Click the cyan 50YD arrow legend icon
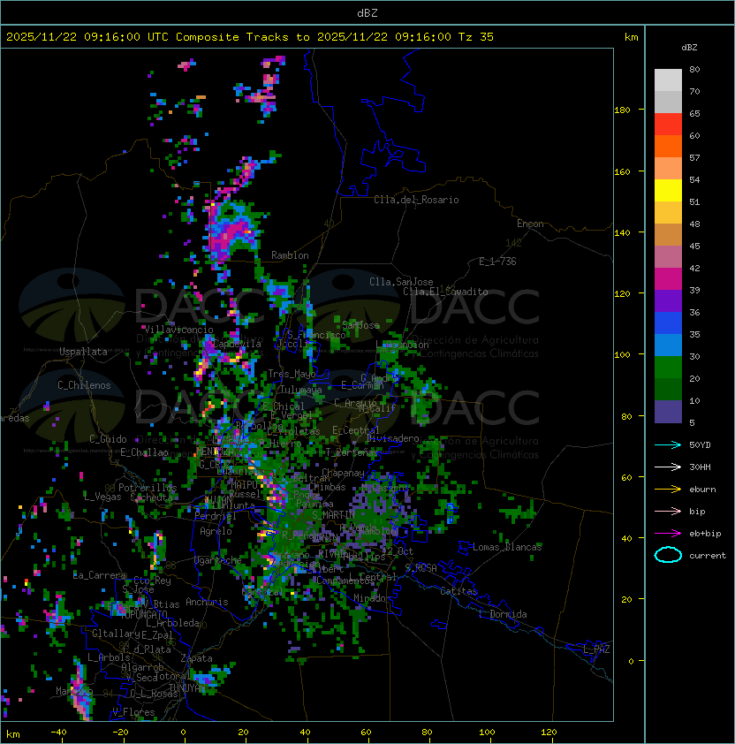Viewport: 735px width, 744px height. (668, 444)
